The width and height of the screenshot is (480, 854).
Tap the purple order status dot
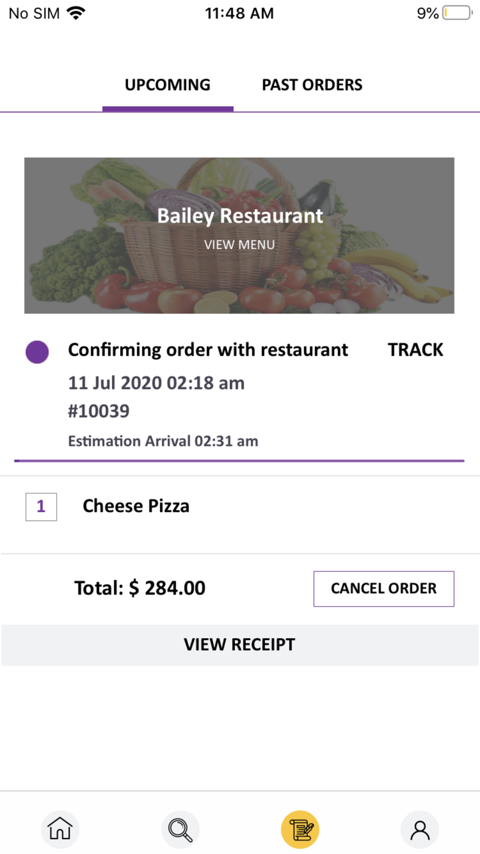pos(37,352)
